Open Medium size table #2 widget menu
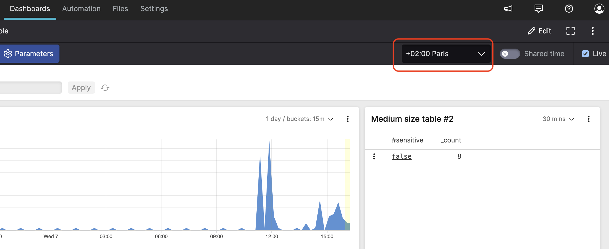 589,119
